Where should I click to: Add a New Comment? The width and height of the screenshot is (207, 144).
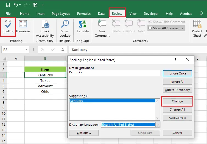tap(102, 28)
